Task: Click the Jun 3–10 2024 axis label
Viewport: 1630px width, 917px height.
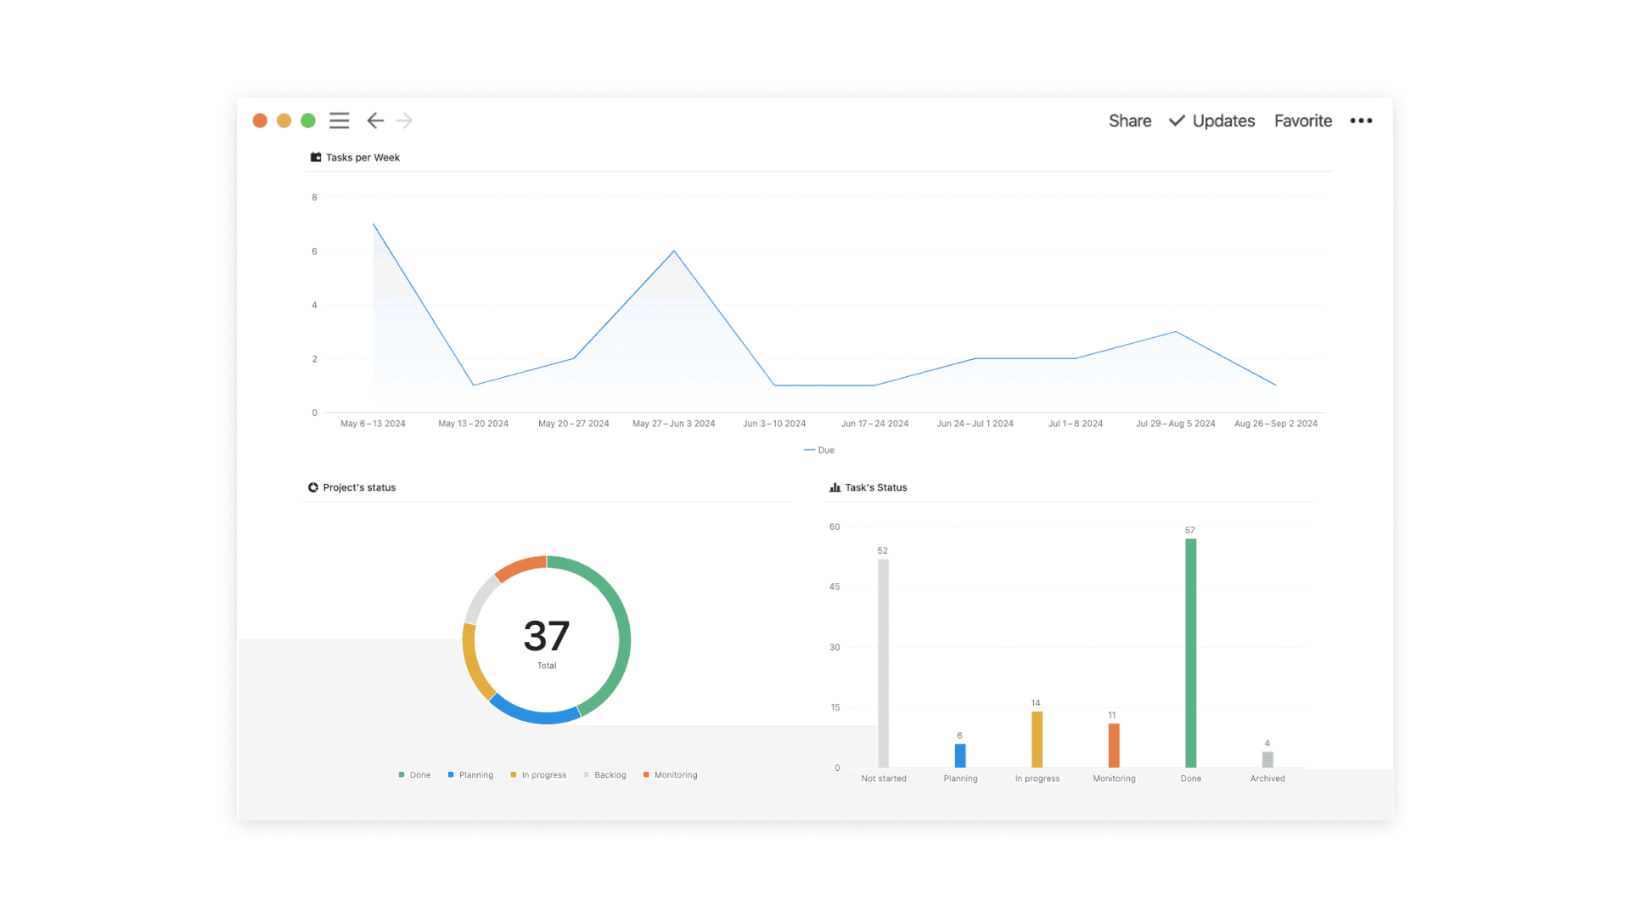Action: (774, 424)
